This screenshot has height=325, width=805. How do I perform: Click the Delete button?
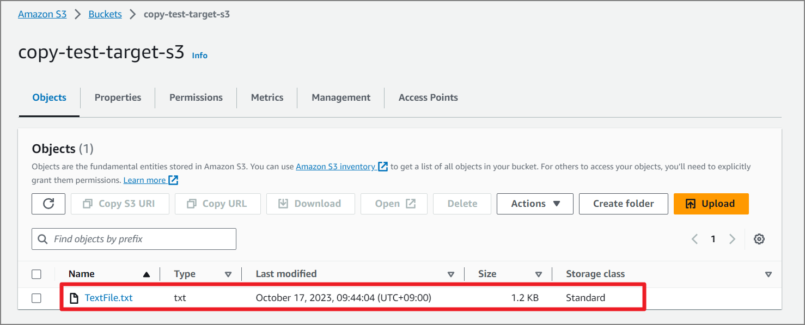[462, 204]
